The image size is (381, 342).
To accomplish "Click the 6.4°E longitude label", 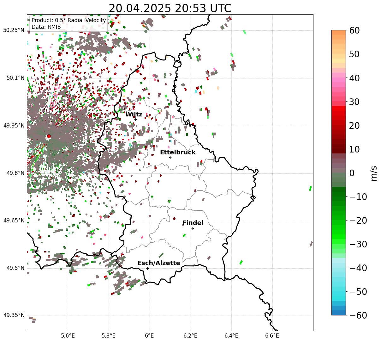I will pos(231,335).
